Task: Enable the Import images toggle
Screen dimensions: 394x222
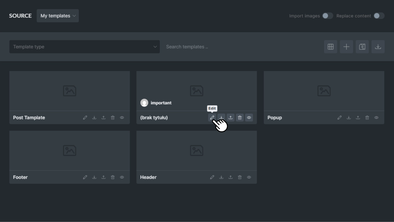Action: click(x=327, y=16)
